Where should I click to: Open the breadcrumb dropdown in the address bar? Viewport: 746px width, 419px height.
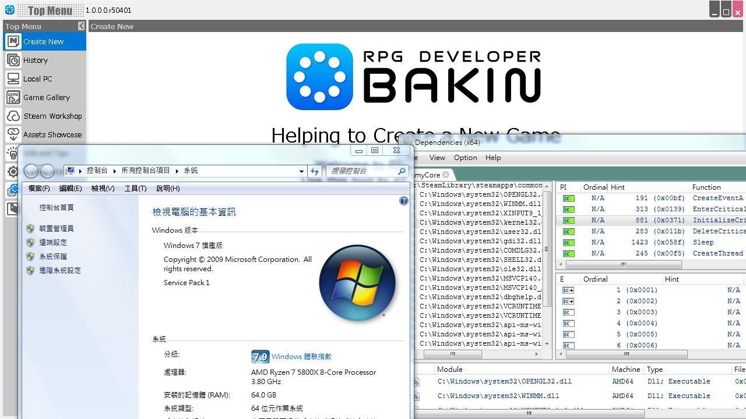[x=301, y=171]
